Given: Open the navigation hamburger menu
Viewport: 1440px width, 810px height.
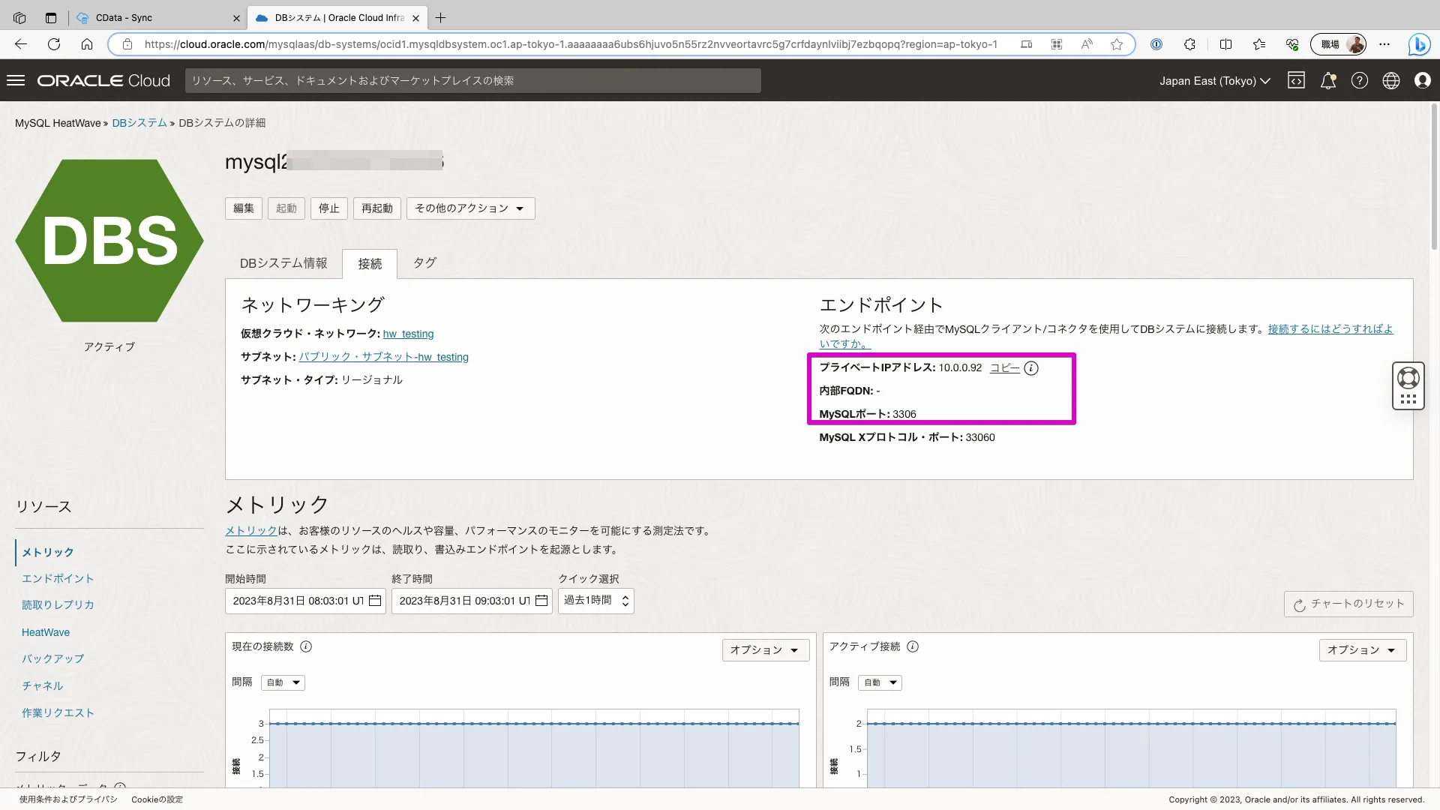Looking at the screenshot, I should (15, 80).
